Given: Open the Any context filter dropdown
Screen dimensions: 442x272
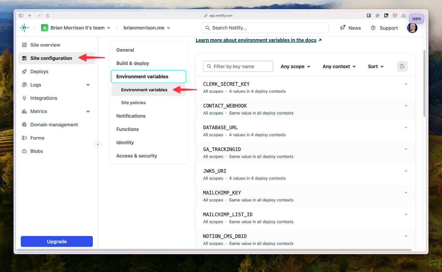Looking at the screenshot, I should pyautogui.click(x=339, y=66).
